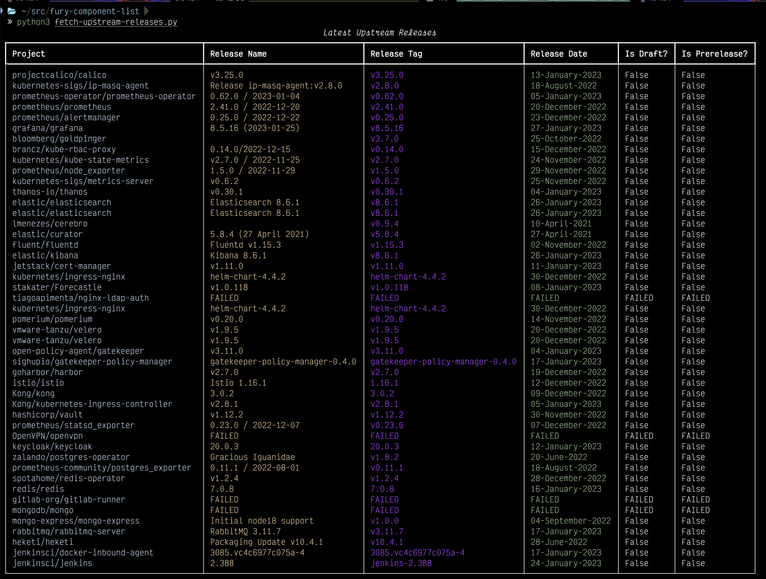The image size is (766, 579).
Task: Click the Is Draft? column header
Action: 646,54
